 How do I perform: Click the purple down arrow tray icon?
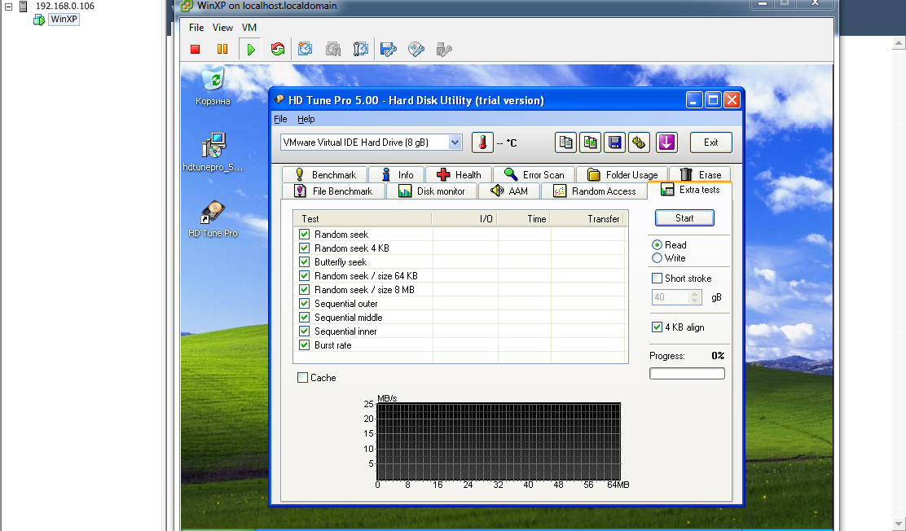pyautogui.click(x=666, y=143)
